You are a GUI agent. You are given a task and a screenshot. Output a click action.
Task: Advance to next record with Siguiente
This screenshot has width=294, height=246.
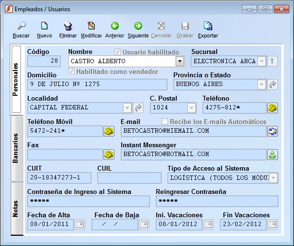click(138, 26)
